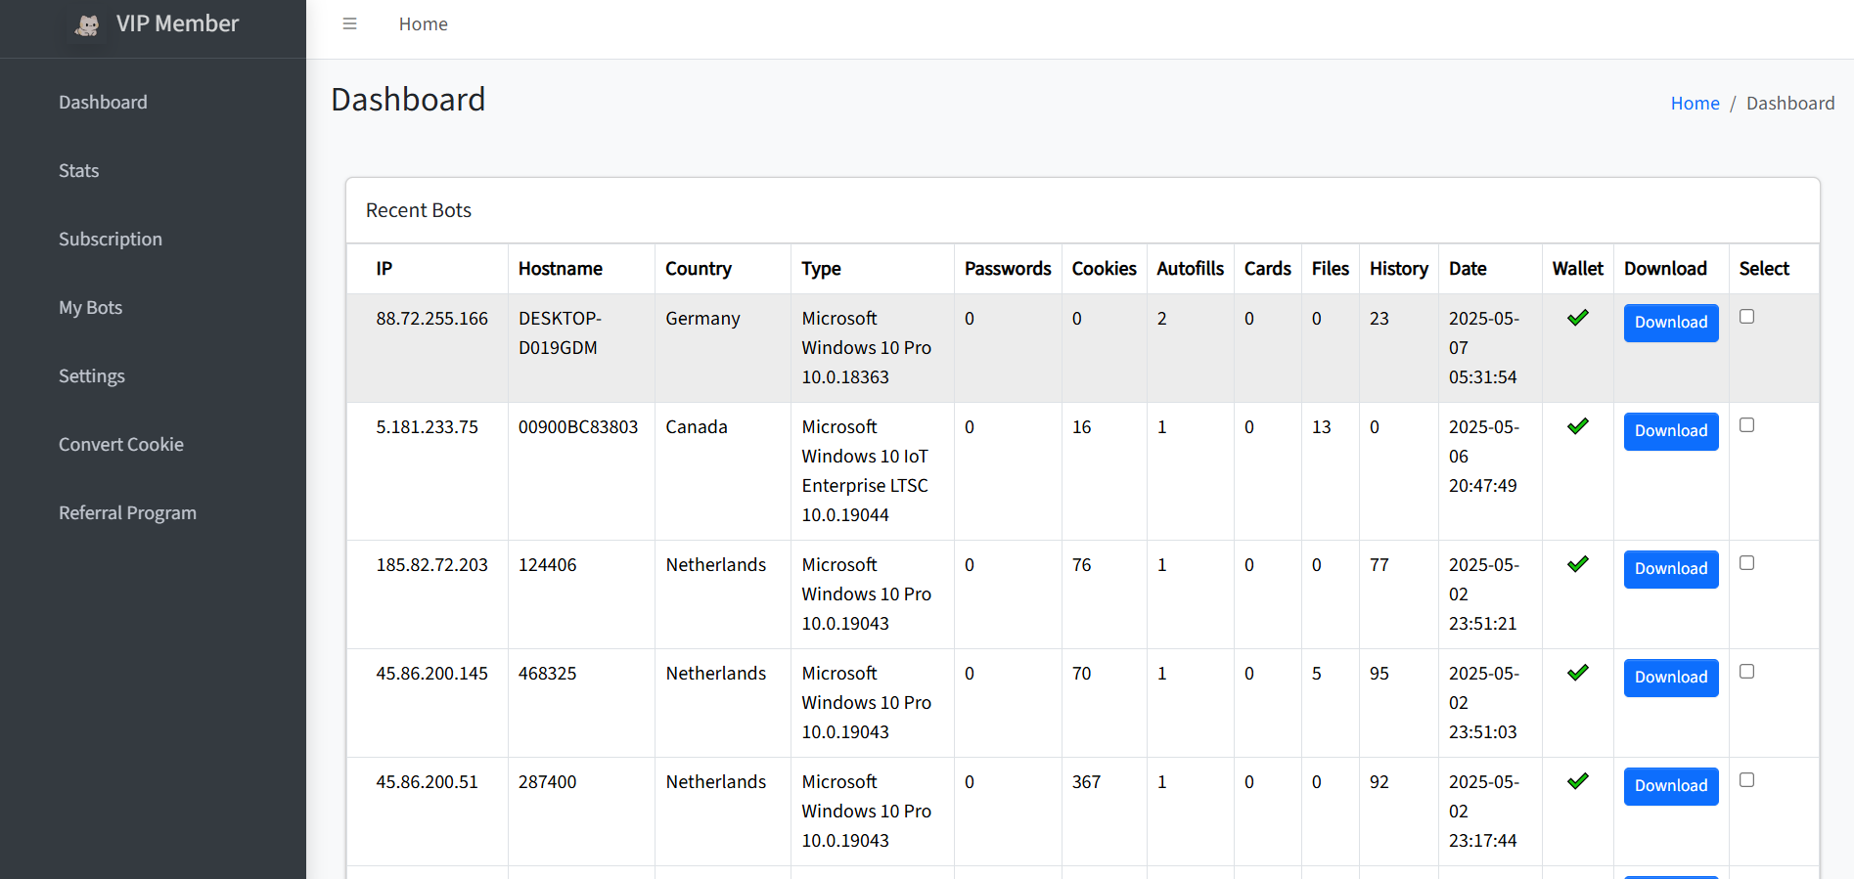Image resolution: width=1854 pixels, height=879 pixels.
Task: Click the IP address 45.86.200.51
Action: point(427,782)
